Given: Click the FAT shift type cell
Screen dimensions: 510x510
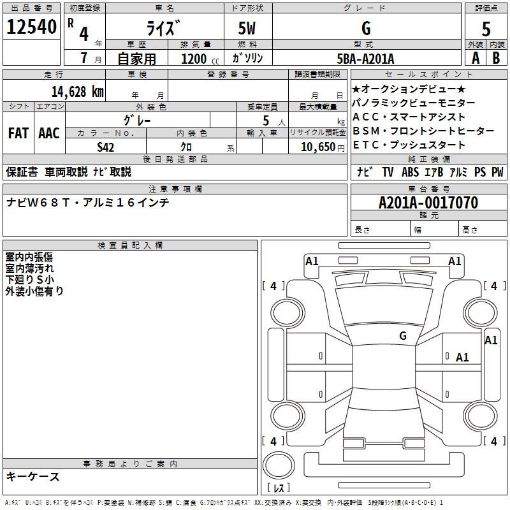Looking at the screenshot, I should [x=18, y=133].
